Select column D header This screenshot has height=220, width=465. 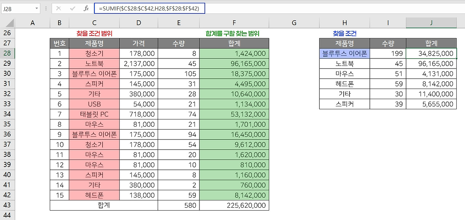pos(139,23)
